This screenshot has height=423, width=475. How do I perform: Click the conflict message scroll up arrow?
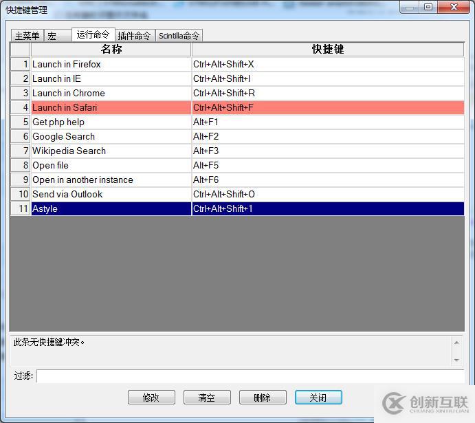coord(456,343)
